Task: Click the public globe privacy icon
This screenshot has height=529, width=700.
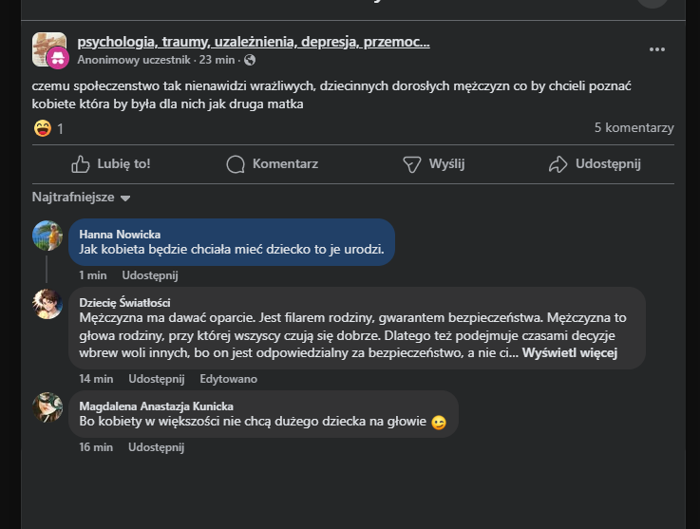Action: [250, 60]
